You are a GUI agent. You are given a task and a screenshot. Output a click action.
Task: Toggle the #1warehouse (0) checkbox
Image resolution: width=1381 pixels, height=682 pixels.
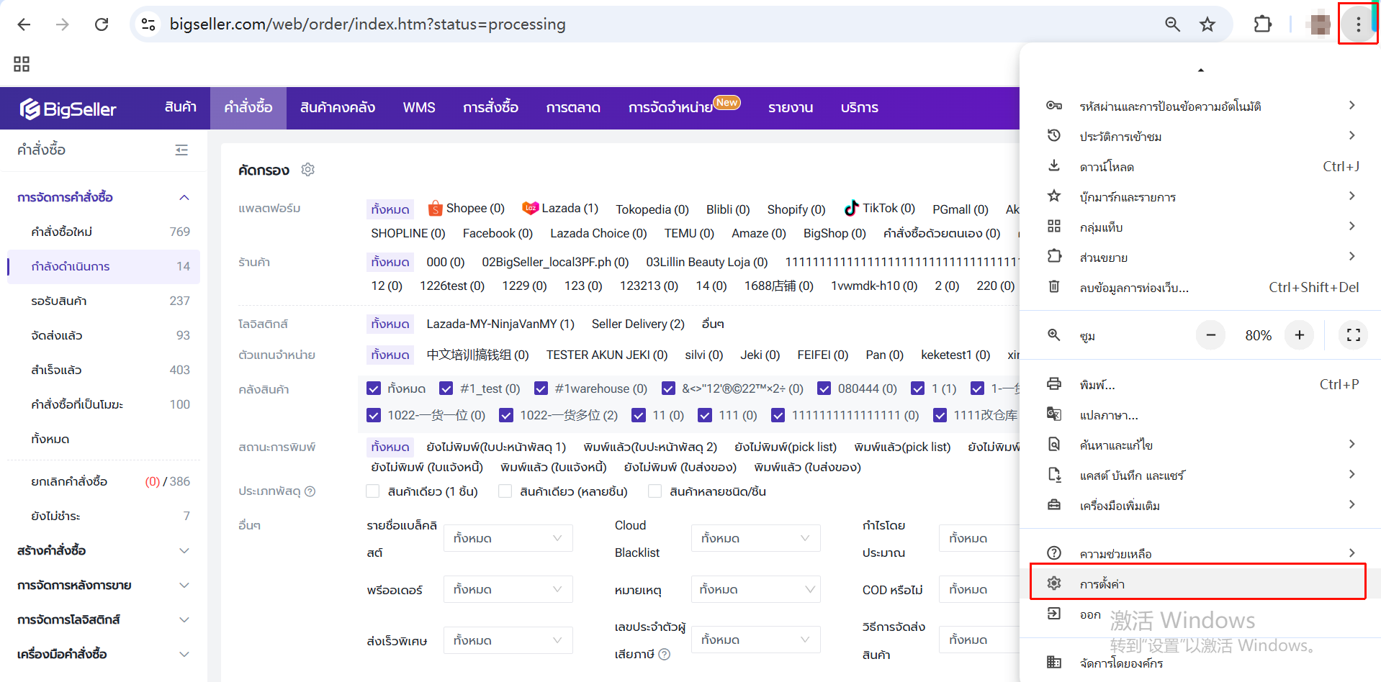pos(541,388)
